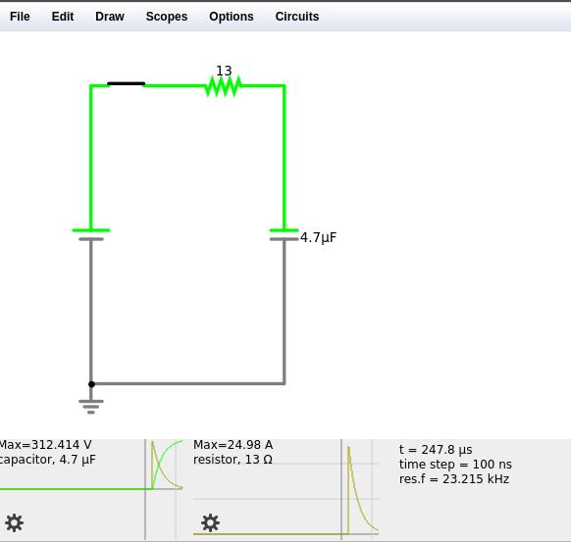This screenshot has width=571, height=542.
Task: Click the capacitor voltage scope waveform
Action: point(167,465)
